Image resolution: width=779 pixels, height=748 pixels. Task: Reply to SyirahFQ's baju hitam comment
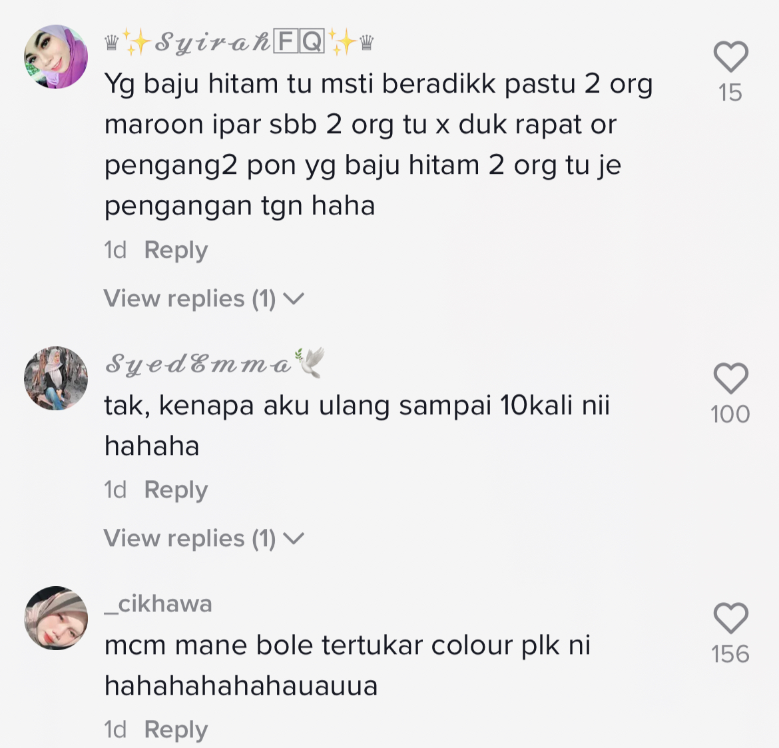[x=176, y=250]
